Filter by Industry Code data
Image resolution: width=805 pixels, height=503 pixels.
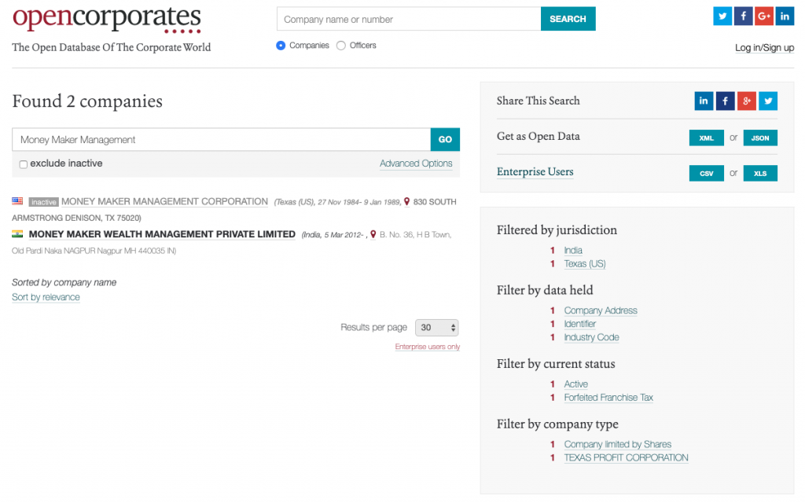point(591,337)
